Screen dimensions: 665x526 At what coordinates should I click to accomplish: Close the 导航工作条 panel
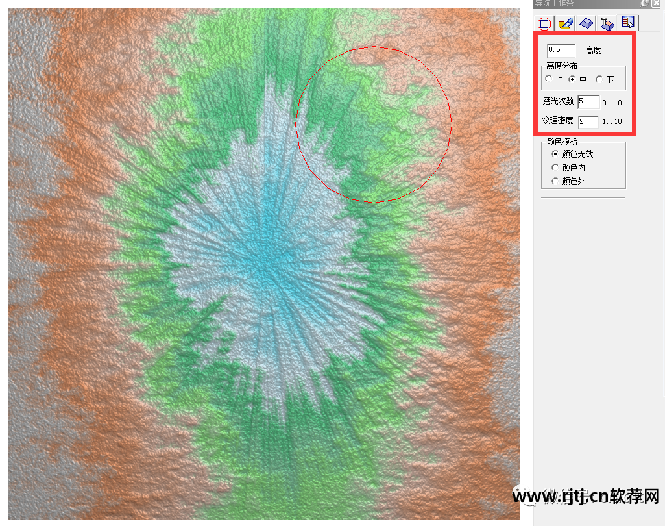[656, 3]
